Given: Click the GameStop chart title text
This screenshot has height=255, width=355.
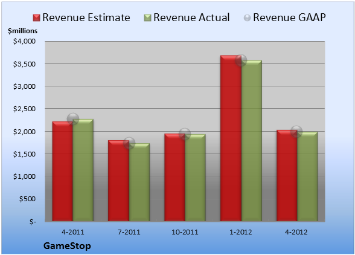Looking at the screenshot, I should (67, 246).
